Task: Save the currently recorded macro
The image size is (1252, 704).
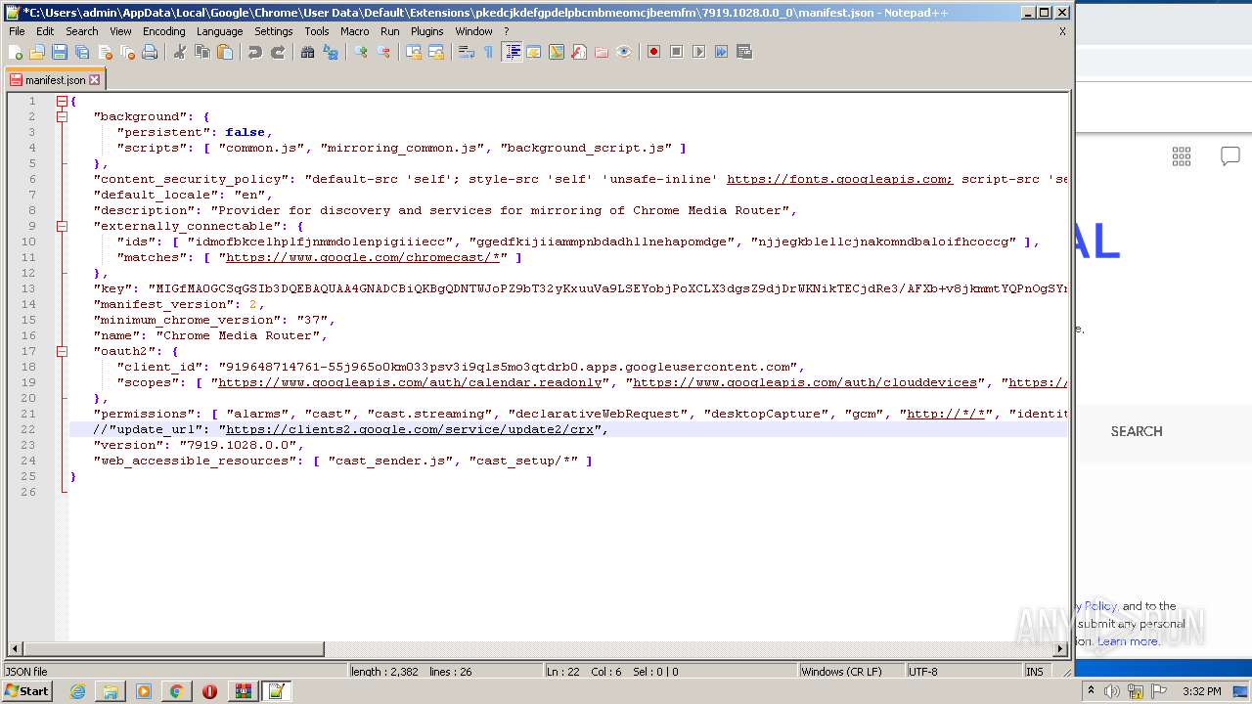Action: click(x=744, y=52)
